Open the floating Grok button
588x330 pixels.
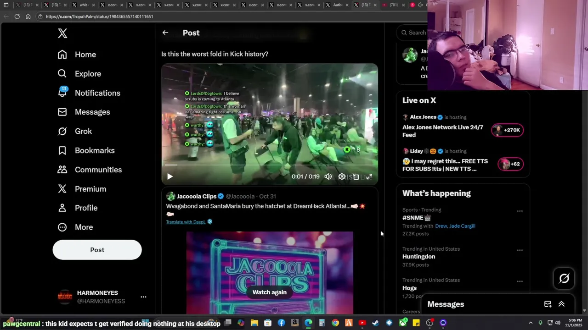(x=564, y=278)
